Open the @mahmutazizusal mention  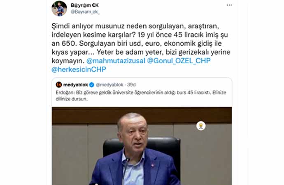[116, 60]
